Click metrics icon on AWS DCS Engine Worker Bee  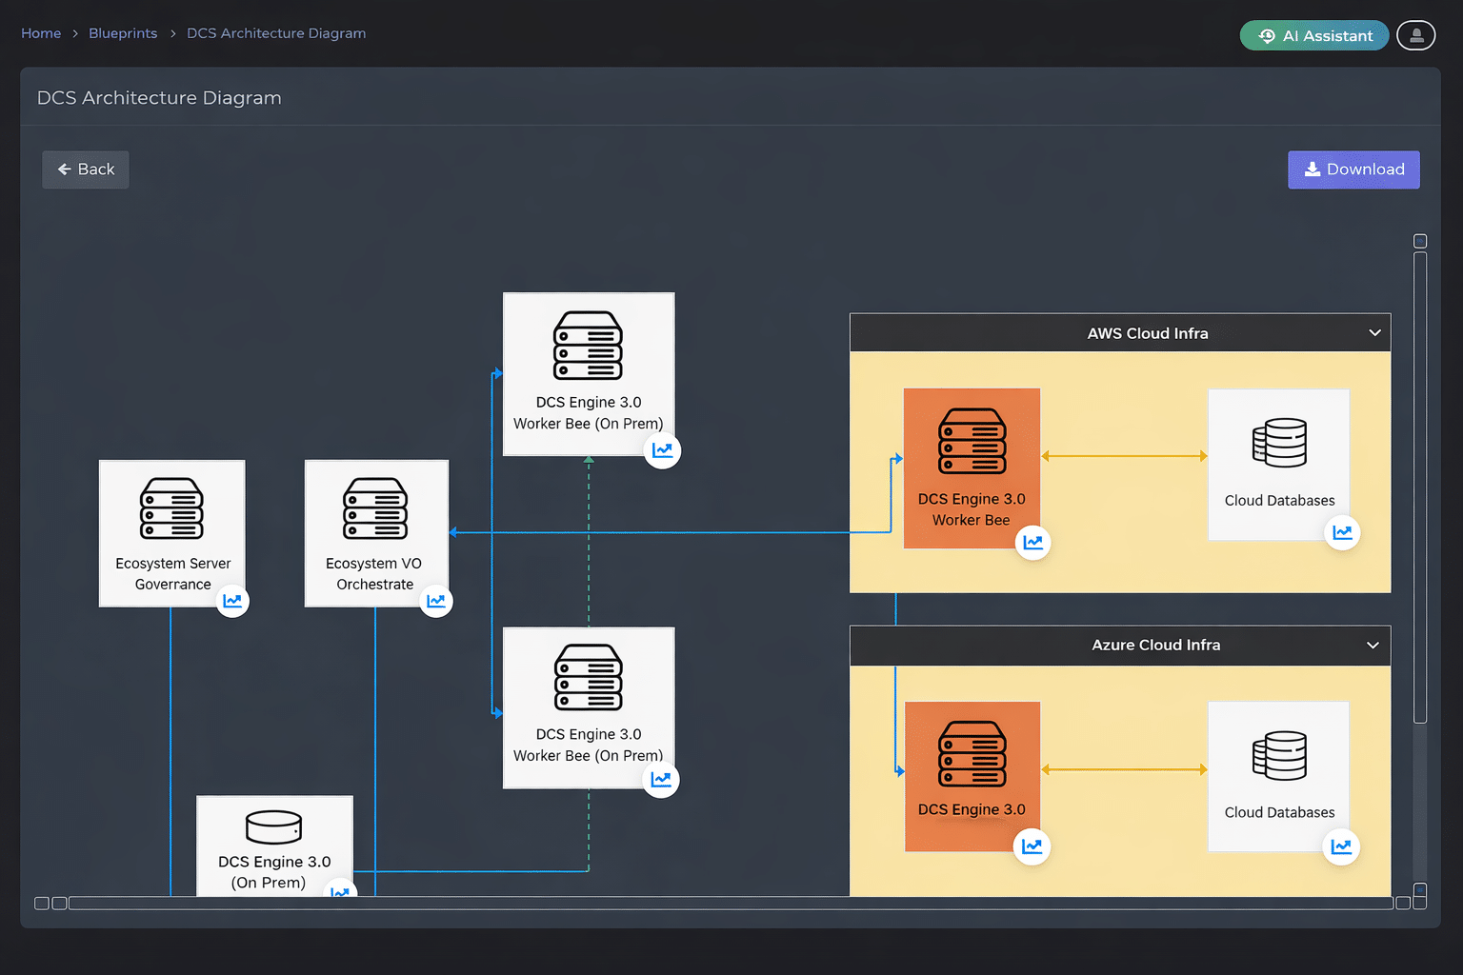[x=1032, y=543]
